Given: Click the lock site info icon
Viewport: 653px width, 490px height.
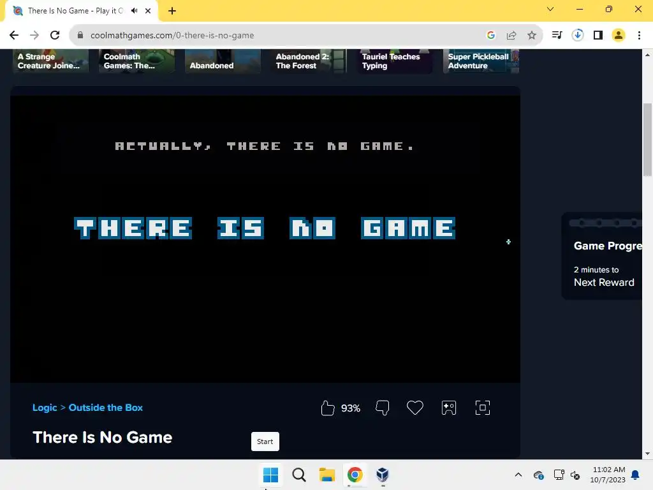Looking at the screenshot, I should (80, 36).
